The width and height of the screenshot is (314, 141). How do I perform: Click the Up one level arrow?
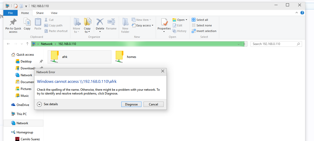pos(27,44)
